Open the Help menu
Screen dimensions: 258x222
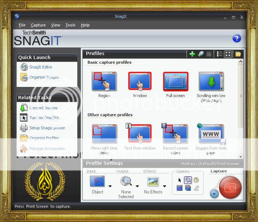click(x=85, y=25)
